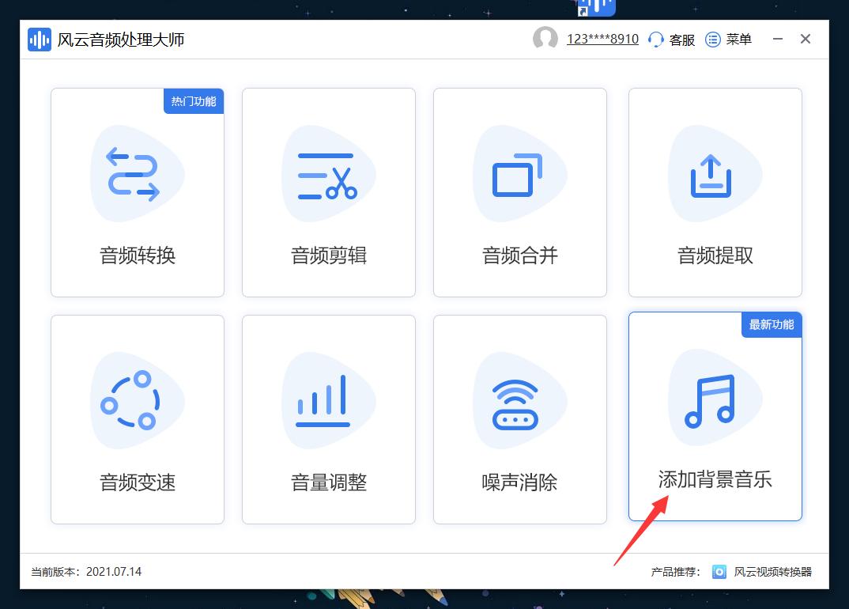Select the 音频剪辑 scissors cutting icon
The image size is (849, 609).
(328, 174)
